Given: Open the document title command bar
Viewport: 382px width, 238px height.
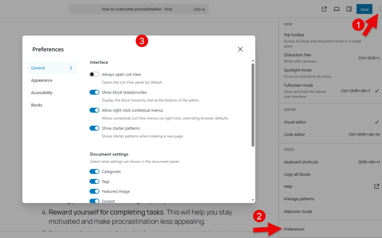Looking at the screenshot, I should [139, 9].
